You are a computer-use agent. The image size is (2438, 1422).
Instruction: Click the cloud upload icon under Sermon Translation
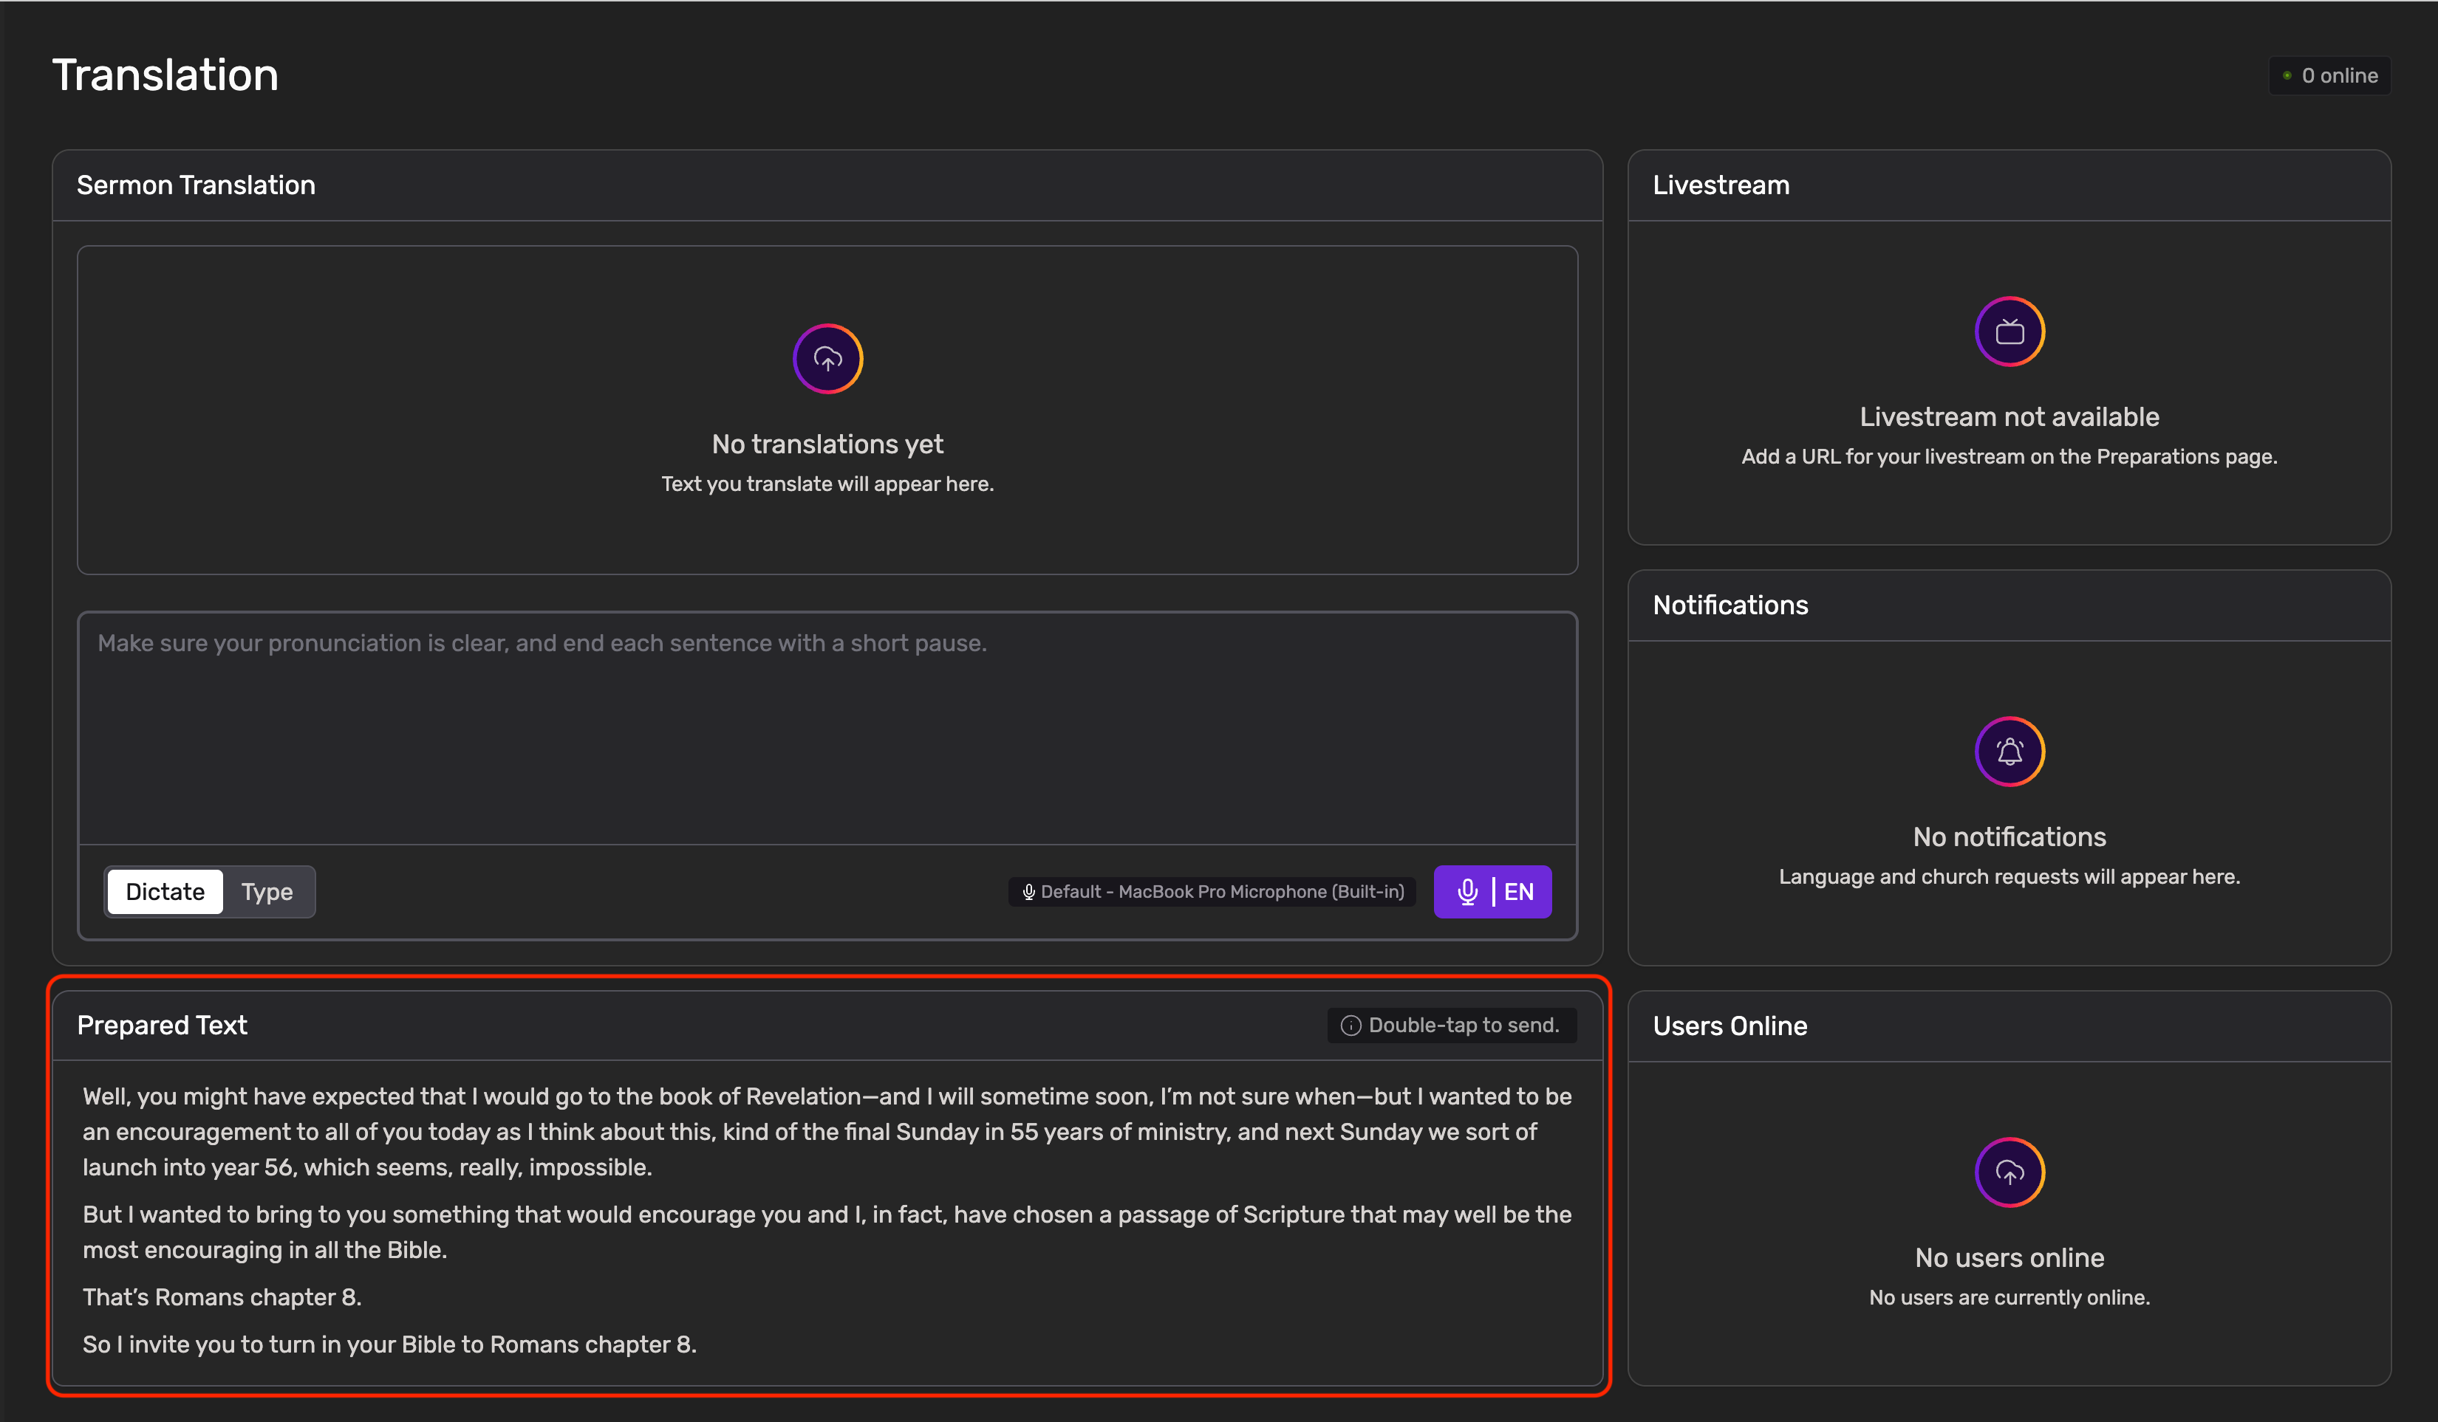(x=827, y=360)
